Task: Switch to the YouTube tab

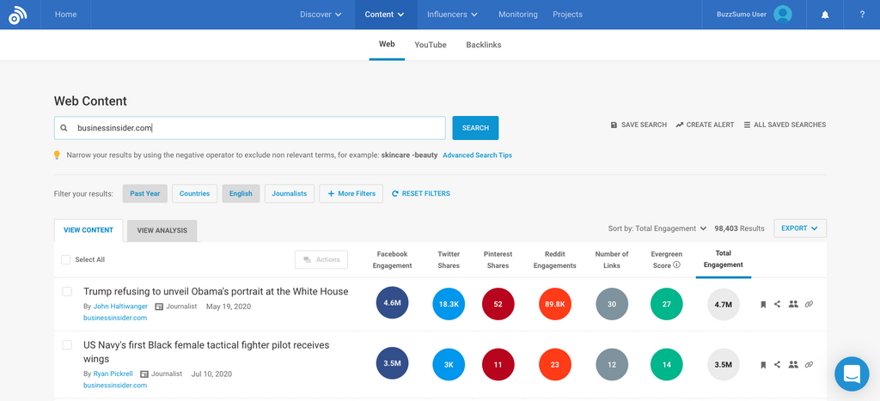Action: (430, 45)
